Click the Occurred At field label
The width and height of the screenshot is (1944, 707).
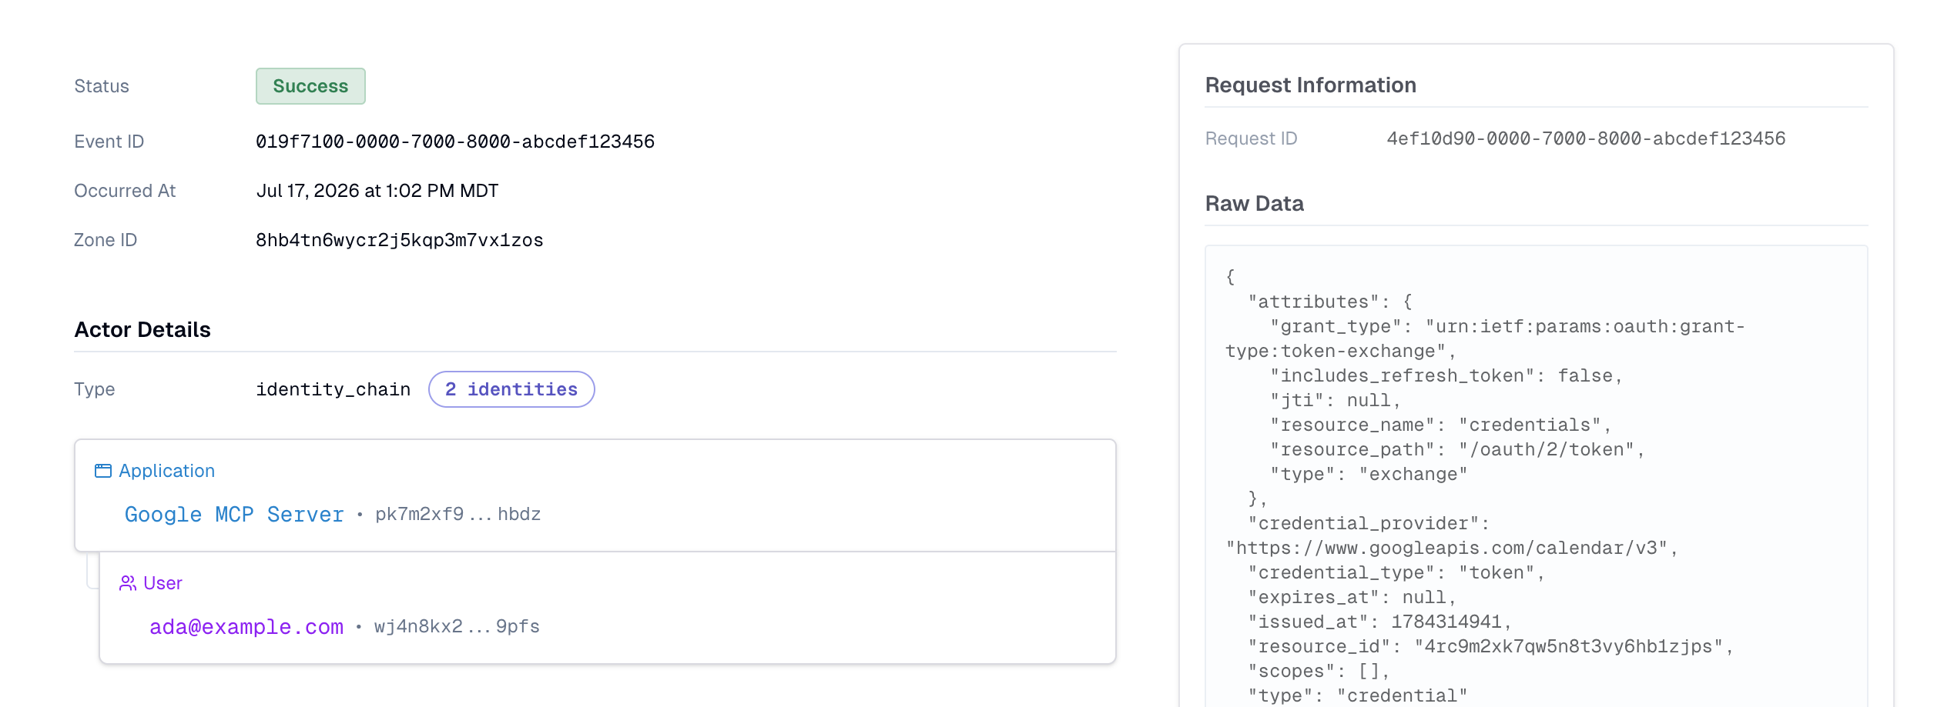(125, 191)
